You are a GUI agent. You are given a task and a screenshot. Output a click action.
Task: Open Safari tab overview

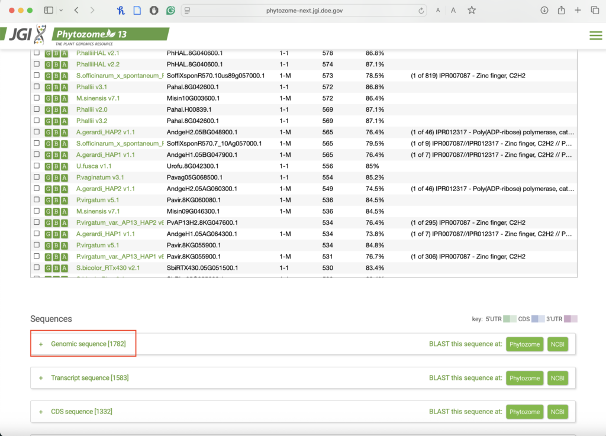[595, 10]
